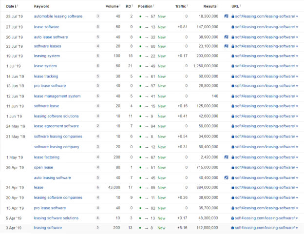Click the image pack icon for 'auto leasing software'
This screenshot has width=304, height=234.
click(226, 177)
